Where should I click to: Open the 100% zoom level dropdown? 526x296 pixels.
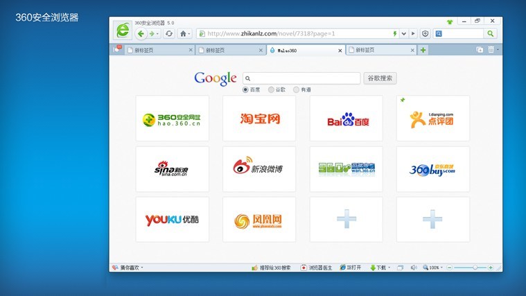(x=441, y=268)
